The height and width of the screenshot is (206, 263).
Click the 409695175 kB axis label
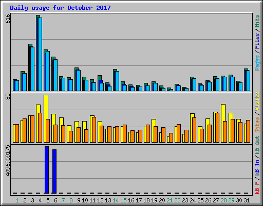8,161
